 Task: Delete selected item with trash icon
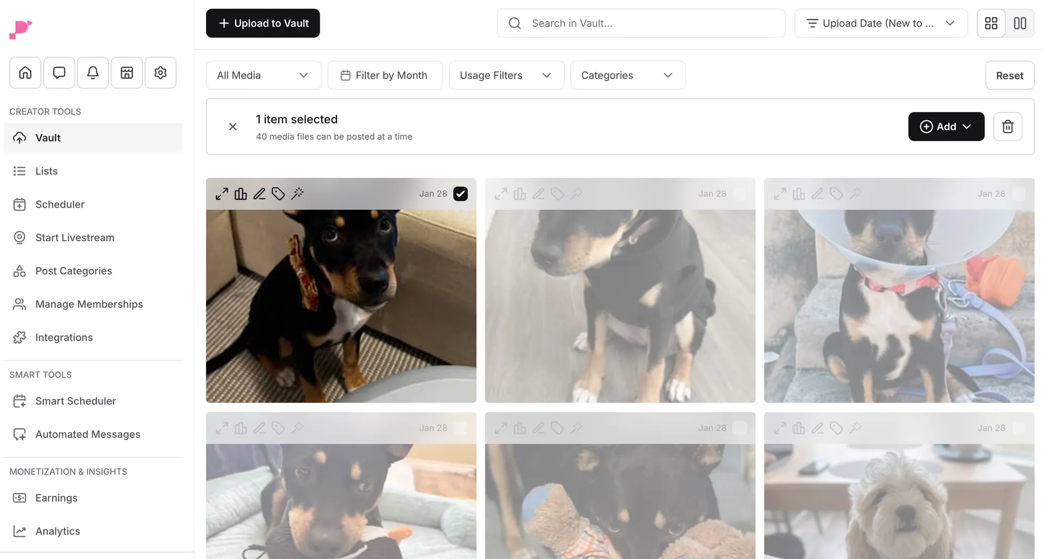pos(1008,127)
